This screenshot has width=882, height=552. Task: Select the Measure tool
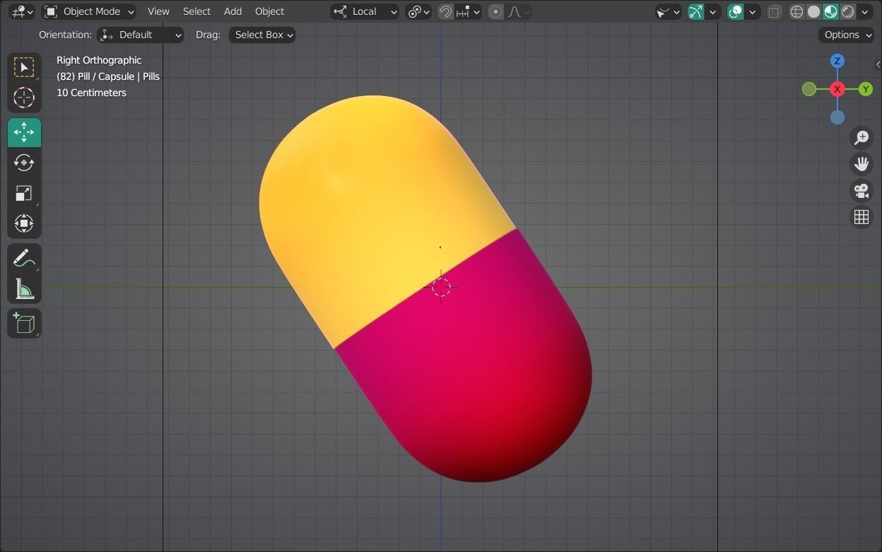coord(24,288)
